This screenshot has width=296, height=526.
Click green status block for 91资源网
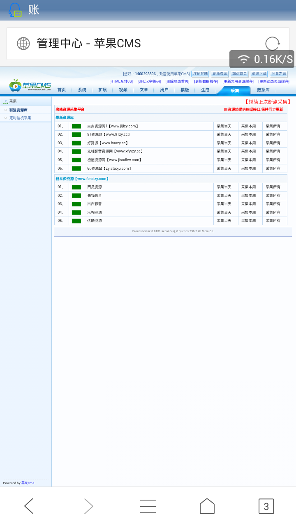76,134
